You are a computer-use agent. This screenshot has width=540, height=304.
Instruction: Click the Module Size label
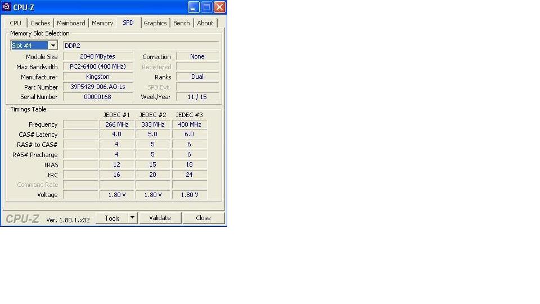click(42, 57)
